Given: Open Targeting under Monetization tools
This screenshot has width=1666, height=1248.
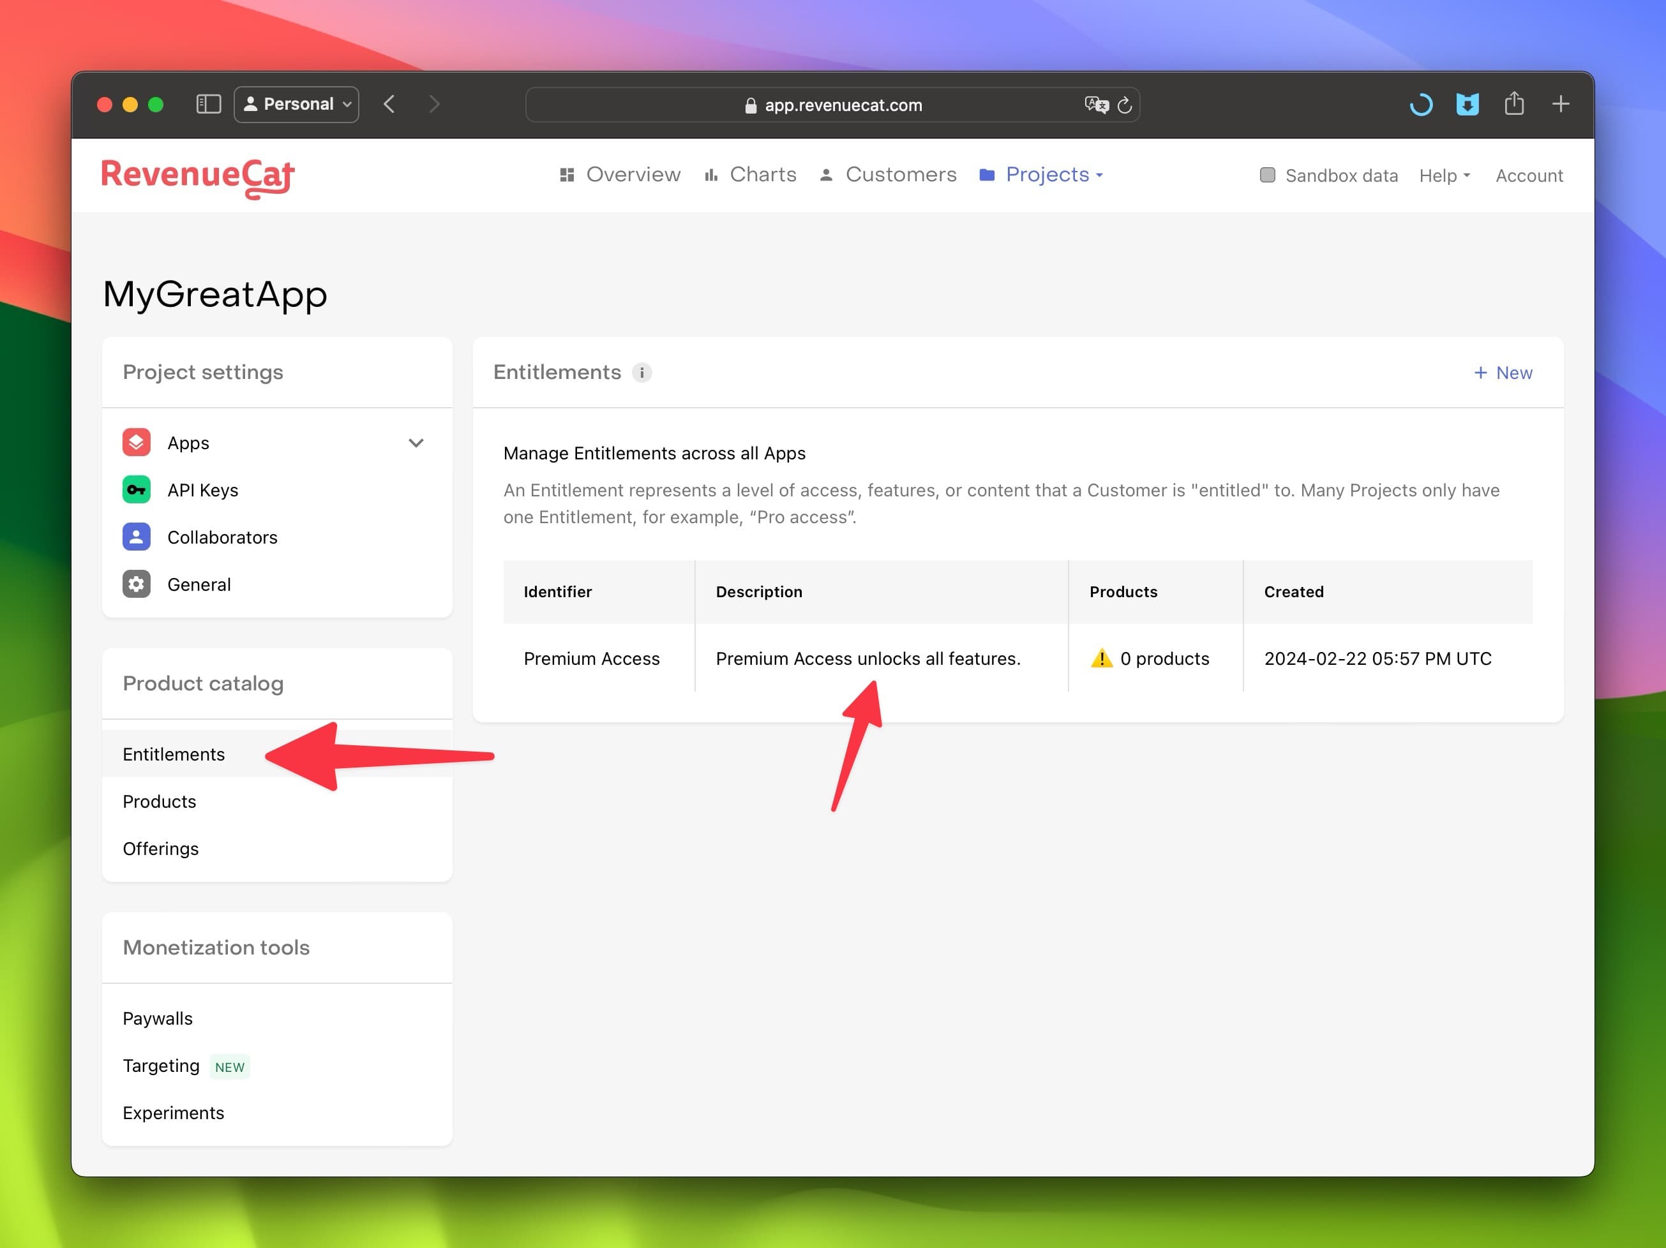Looking at the screenshot, I should 277,1066.
